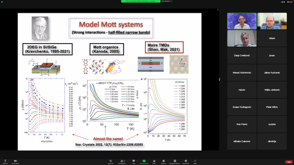This screenshot has height=165, width=294.
Task: Open the Security shield options
Action: [111, 161]
